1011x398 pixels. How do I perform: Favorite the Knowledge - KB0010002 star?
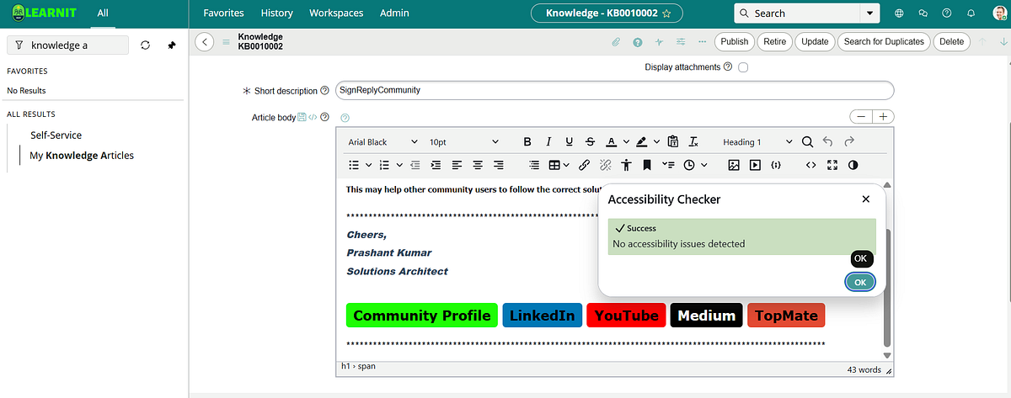pyautogui.click(x=666, y=13)
